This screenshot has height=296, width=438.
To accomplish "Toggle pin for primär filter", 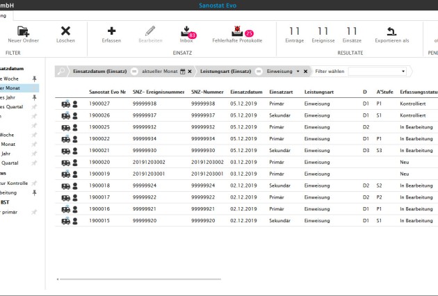I will click(x=34, y=212).
